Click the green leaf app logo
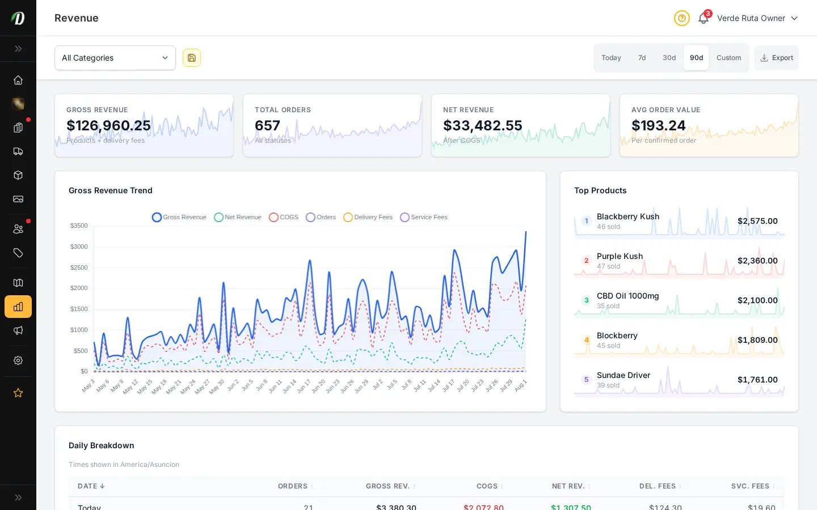Image resolution: width=817 pixels, height=510 pixels. [18, 18]
